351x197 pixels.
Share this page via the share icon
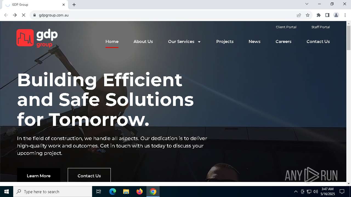tap(299, 15)
